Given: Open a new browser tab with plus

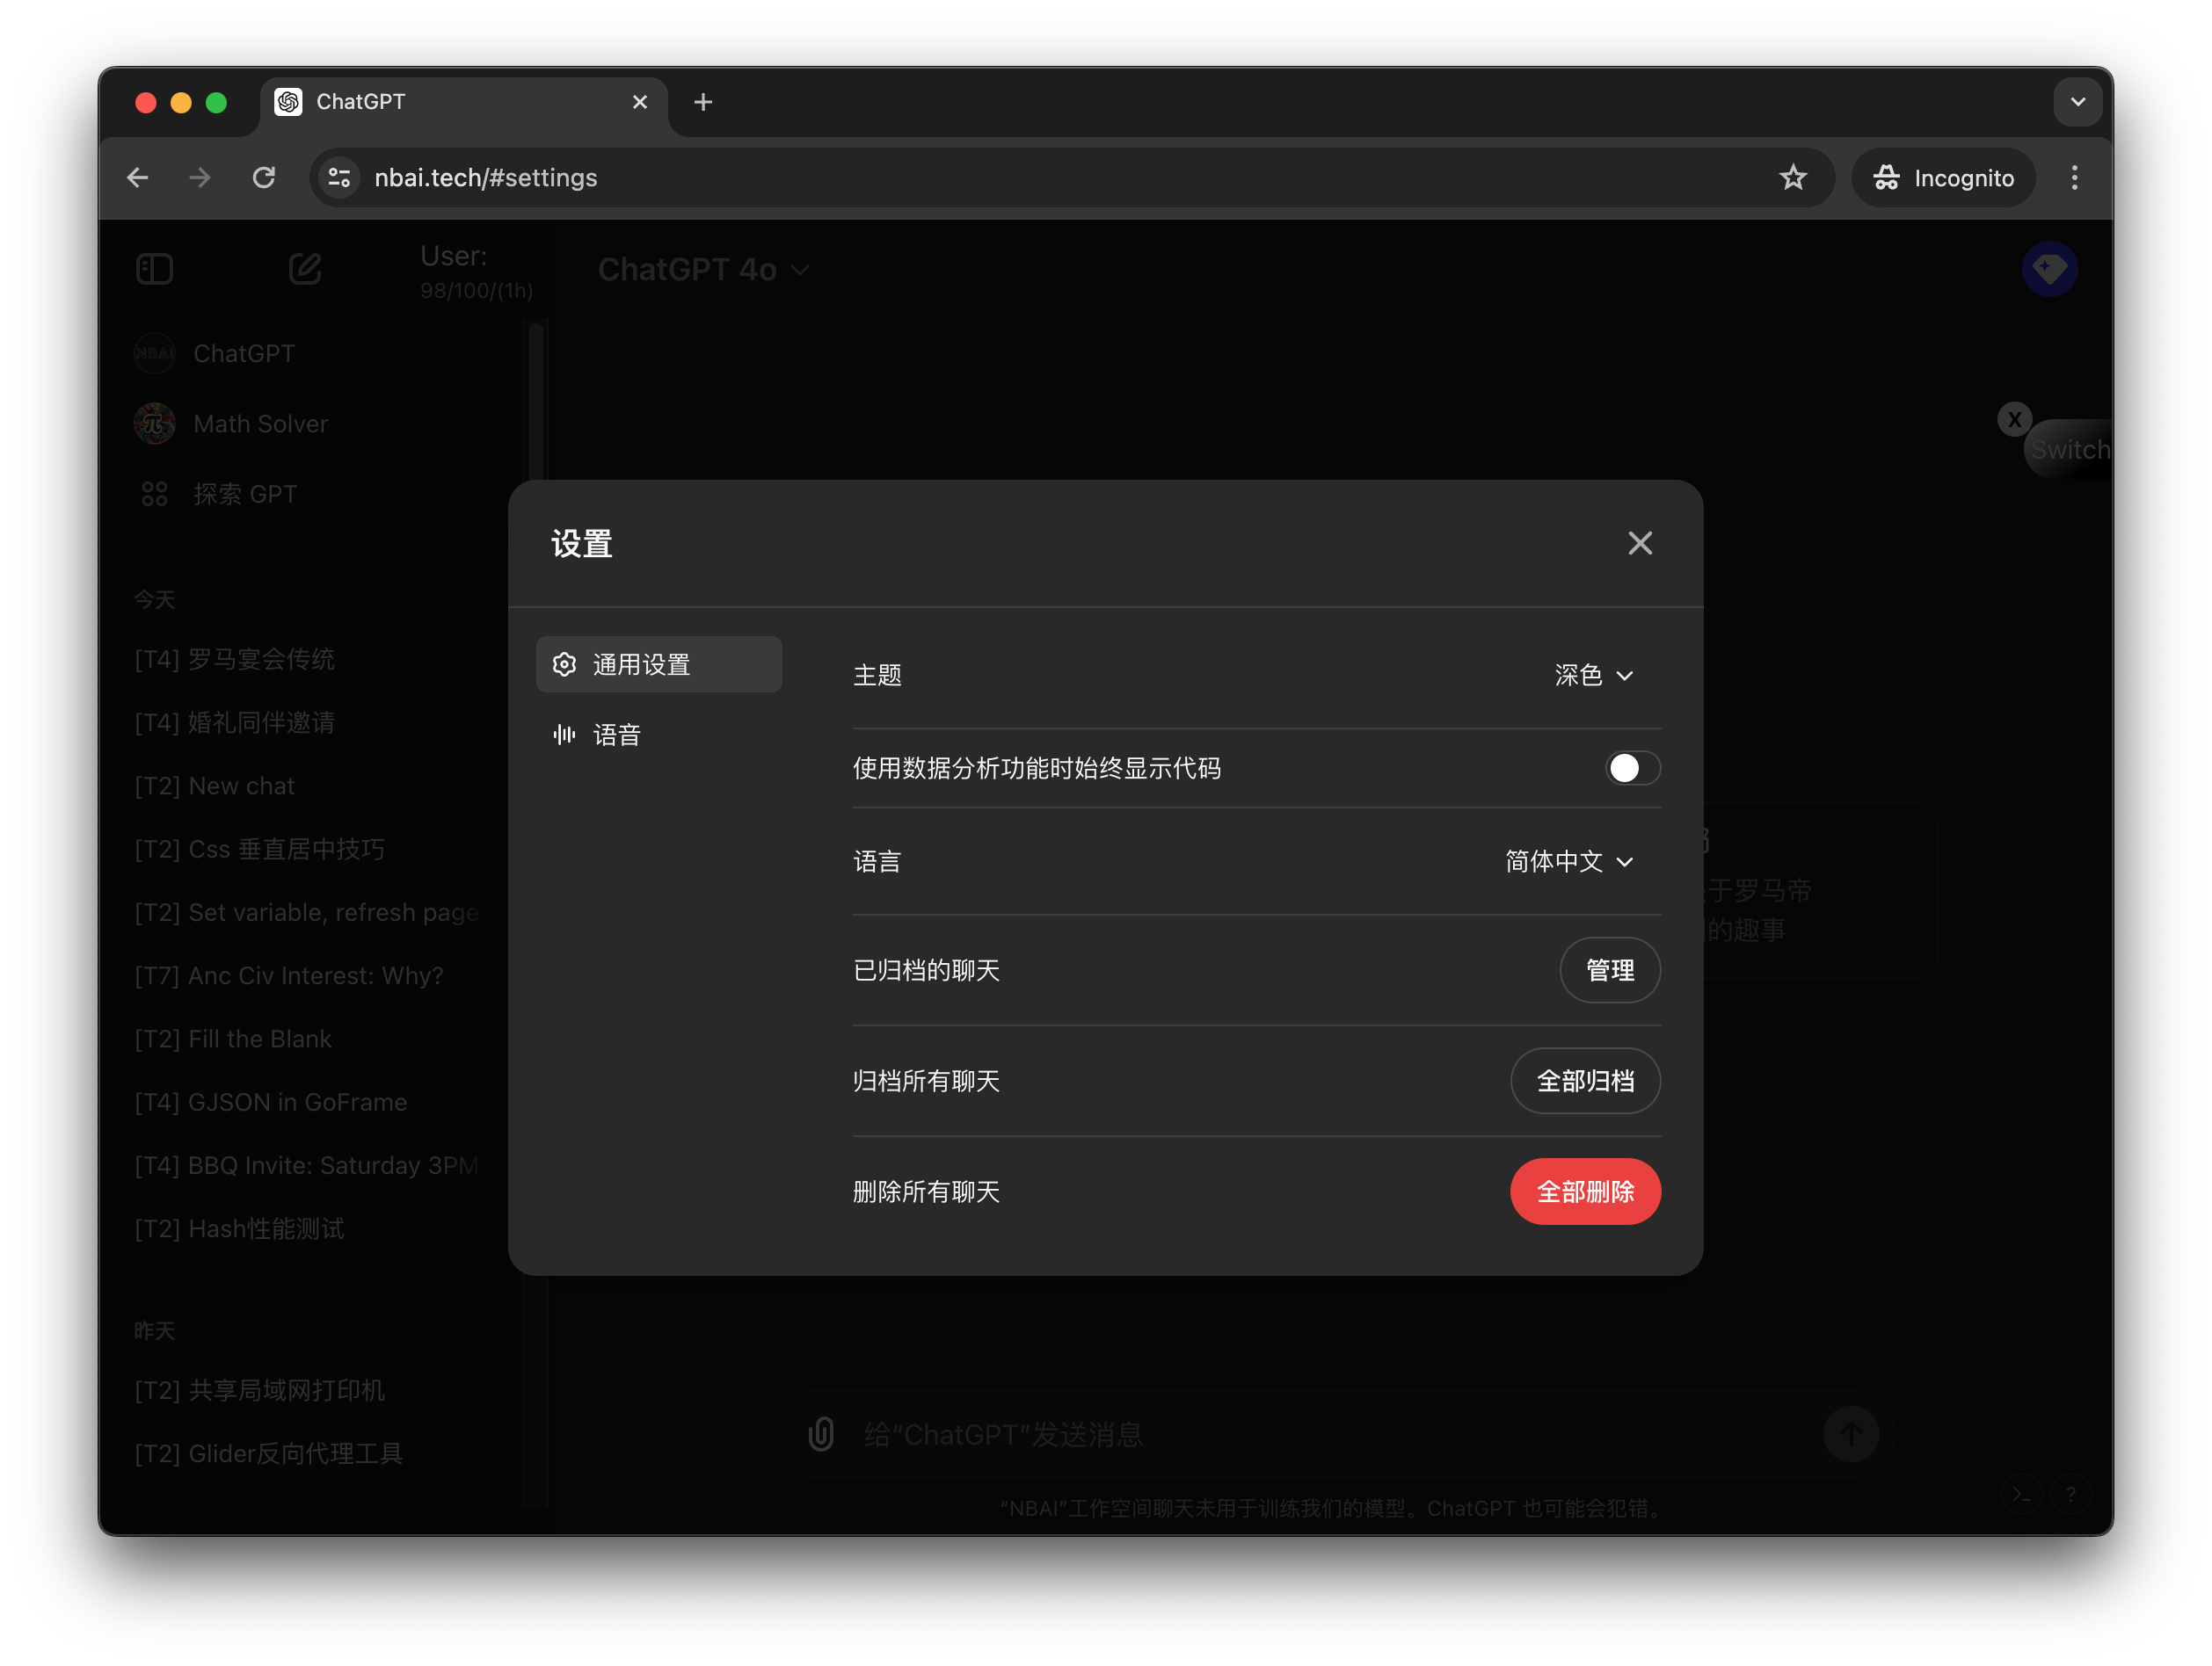Looking at the screenshot, I should pyautogui.click(x=703, y=102).
